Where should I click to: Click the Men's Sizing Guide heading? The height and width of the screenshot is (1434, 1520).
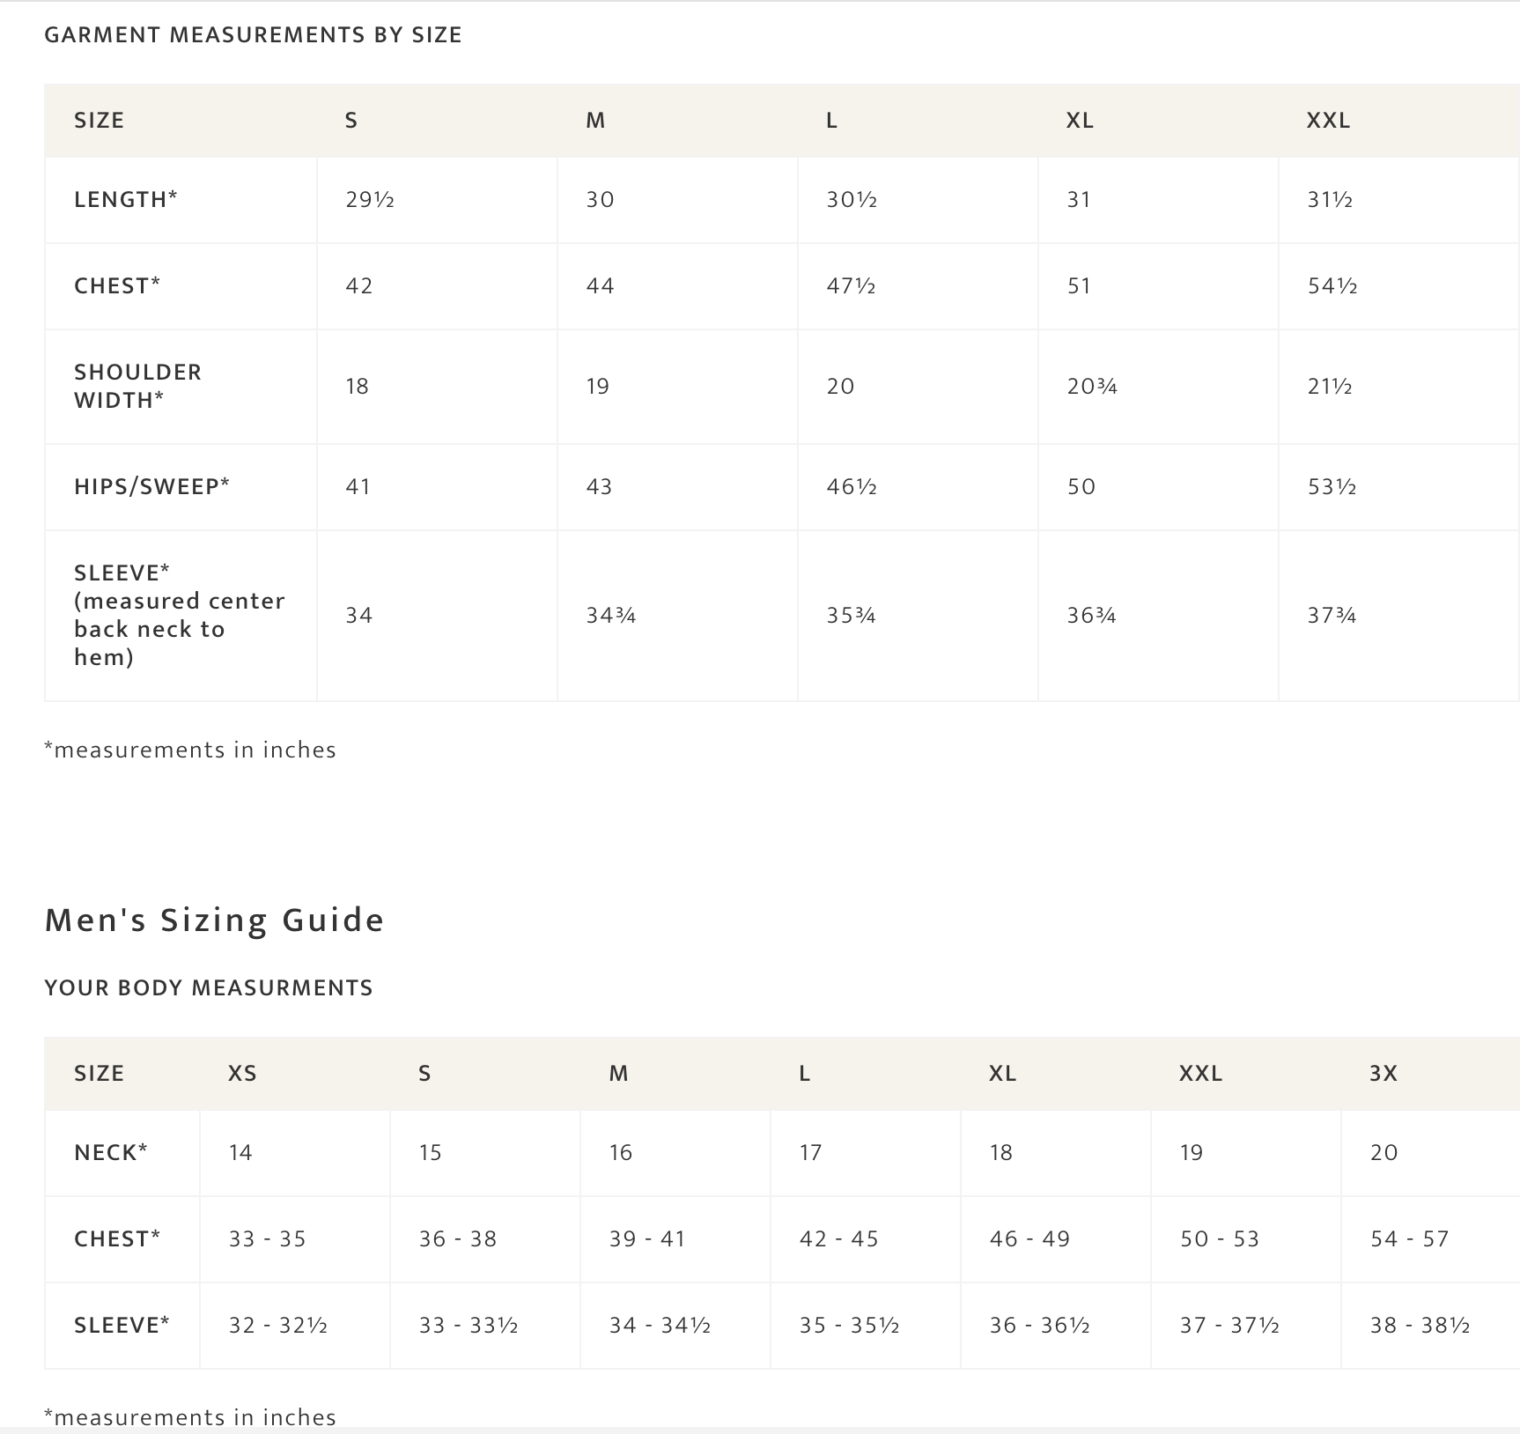(214, 920)
